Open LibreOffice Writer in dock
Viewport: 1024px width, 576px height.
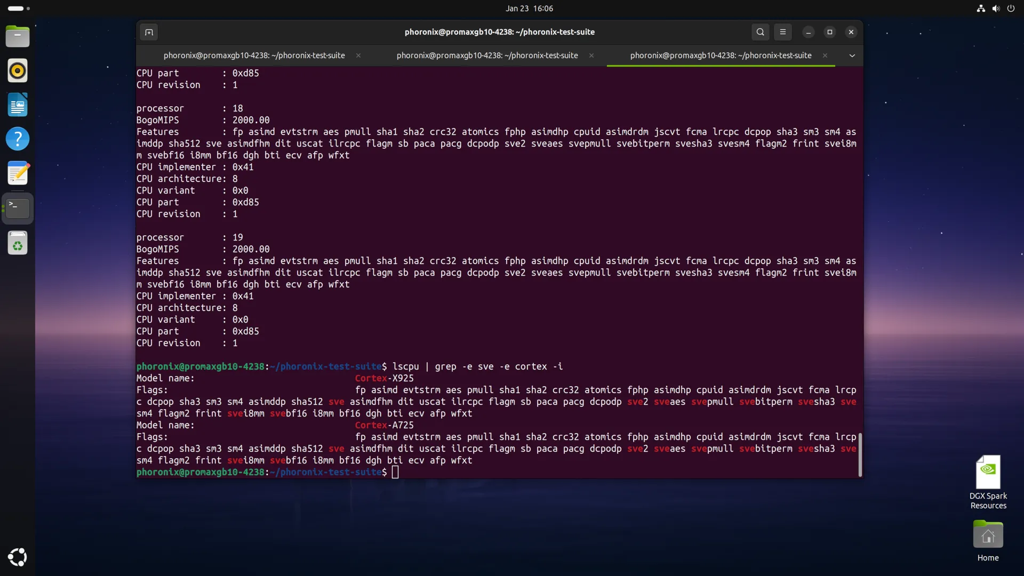pyautogui.click(x=18, y=105)
